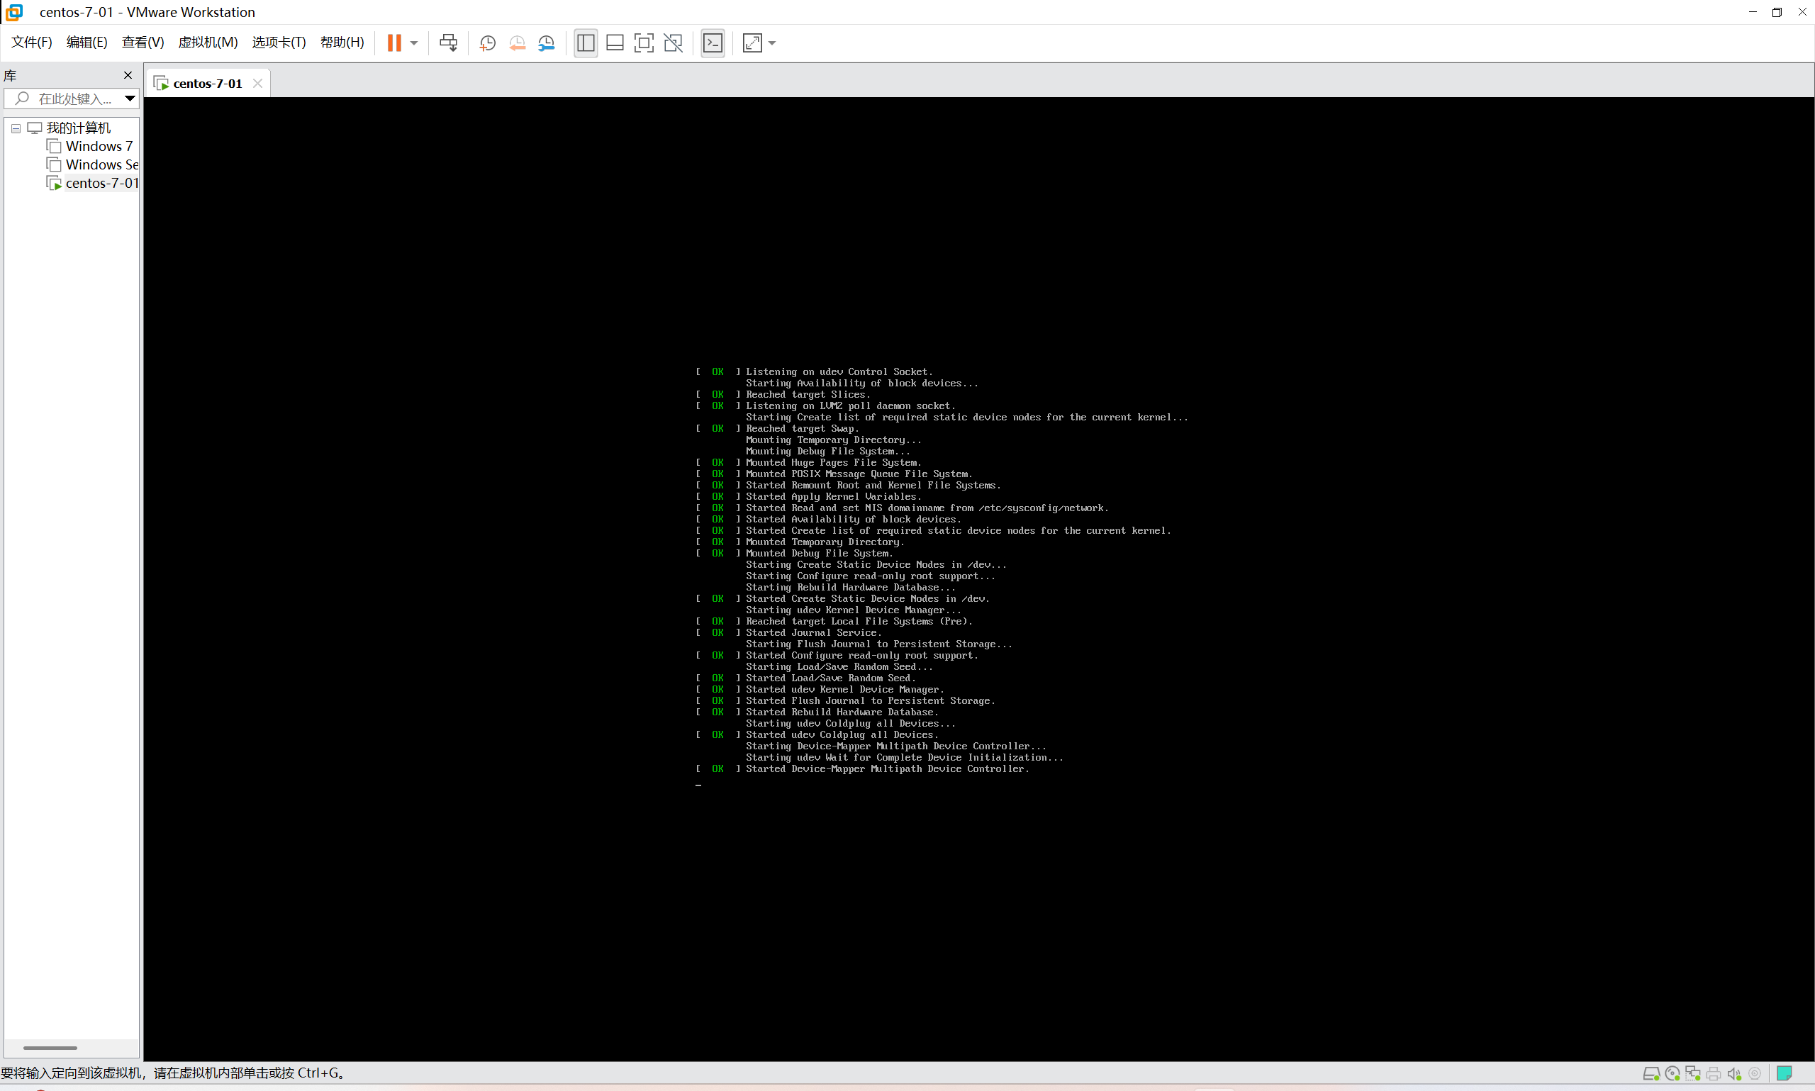Click the CD/DVD drive status icon
Screen dimensions: 1815x1091
[1672, 1073]
